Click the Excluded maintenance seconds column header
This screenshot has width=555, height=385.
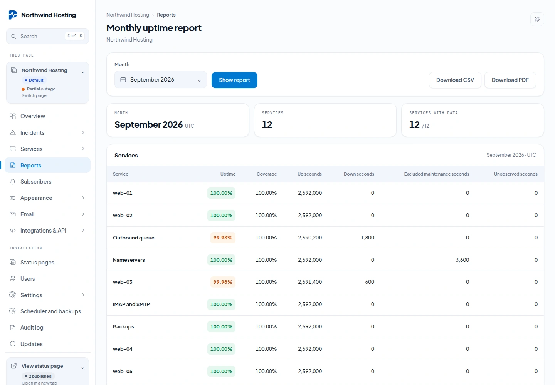(436, 174)
